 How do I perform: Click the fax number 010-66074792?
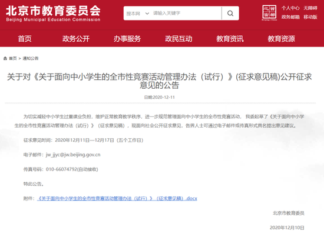click(61, 169)
